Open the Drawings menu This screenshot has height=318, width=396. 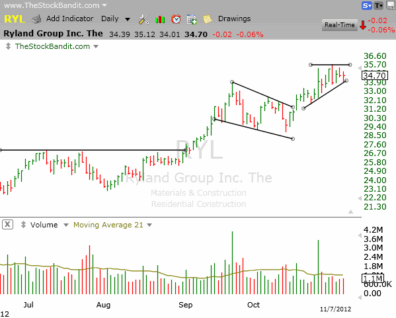tap(235, 19)
